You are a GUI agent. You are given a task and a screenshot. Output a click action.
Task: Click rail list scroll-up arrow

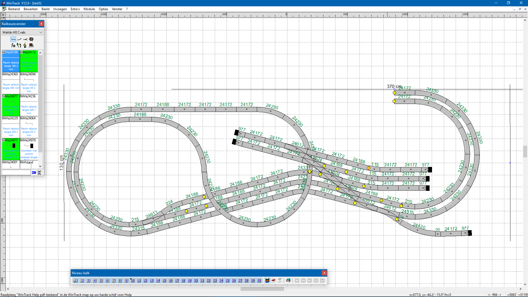pos(40,53)
